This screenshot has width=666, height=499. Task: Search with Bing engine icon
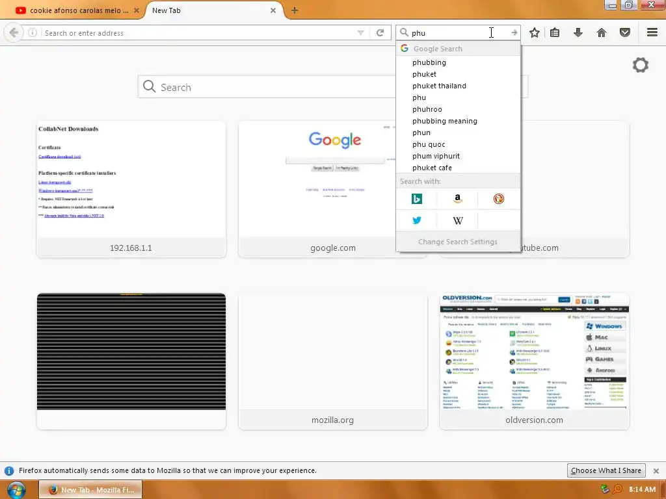click(417, 199)
